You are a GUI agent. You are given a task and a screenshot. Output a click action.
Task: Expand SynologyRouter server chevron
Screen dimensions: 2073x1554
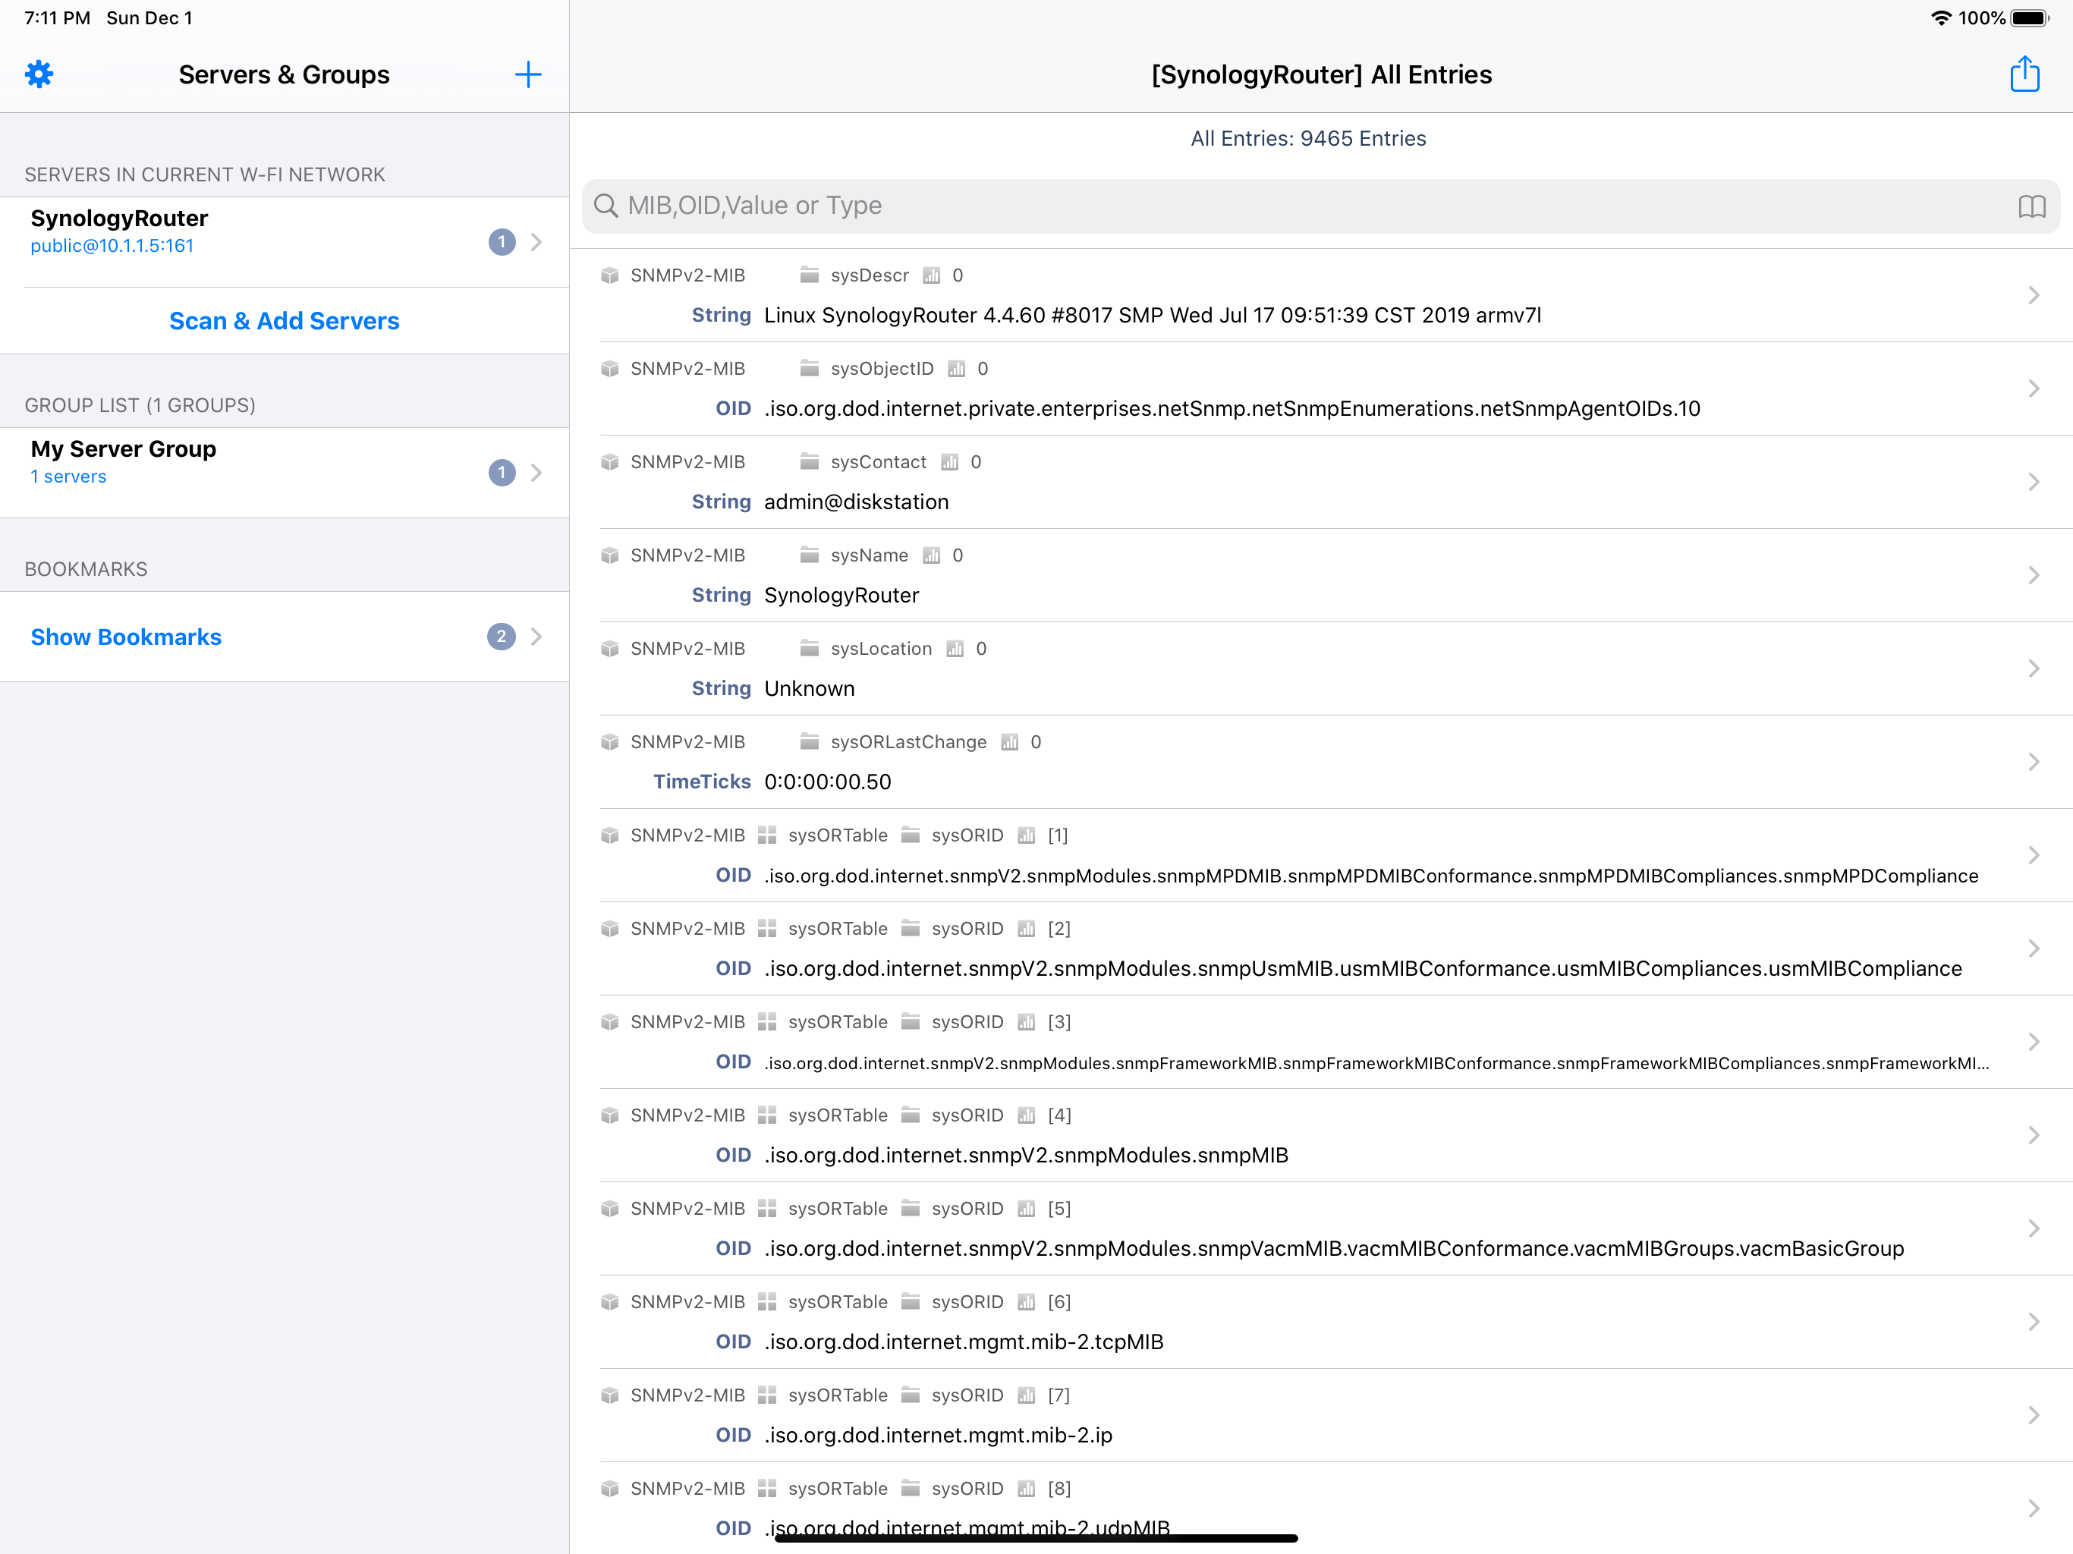point(536,242)
